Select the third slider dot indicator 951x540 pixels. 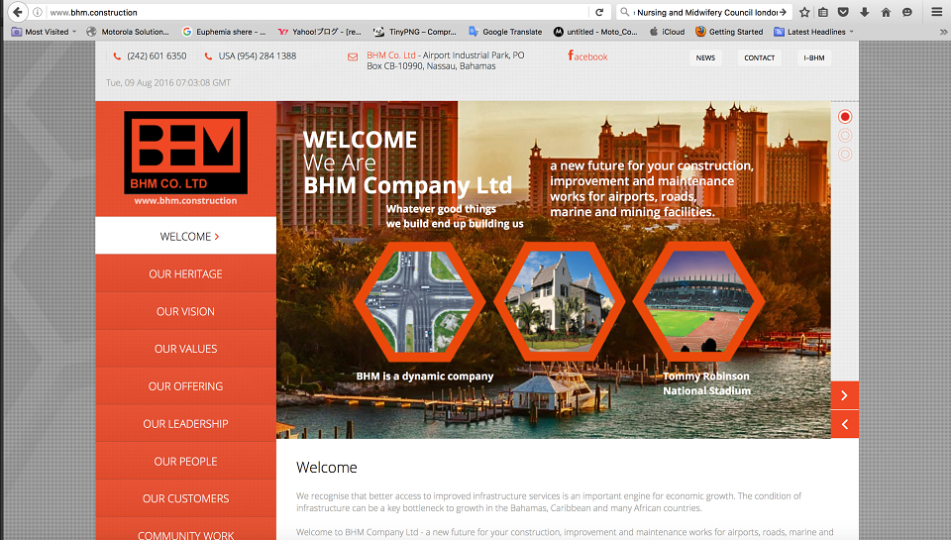click(845, 155)
